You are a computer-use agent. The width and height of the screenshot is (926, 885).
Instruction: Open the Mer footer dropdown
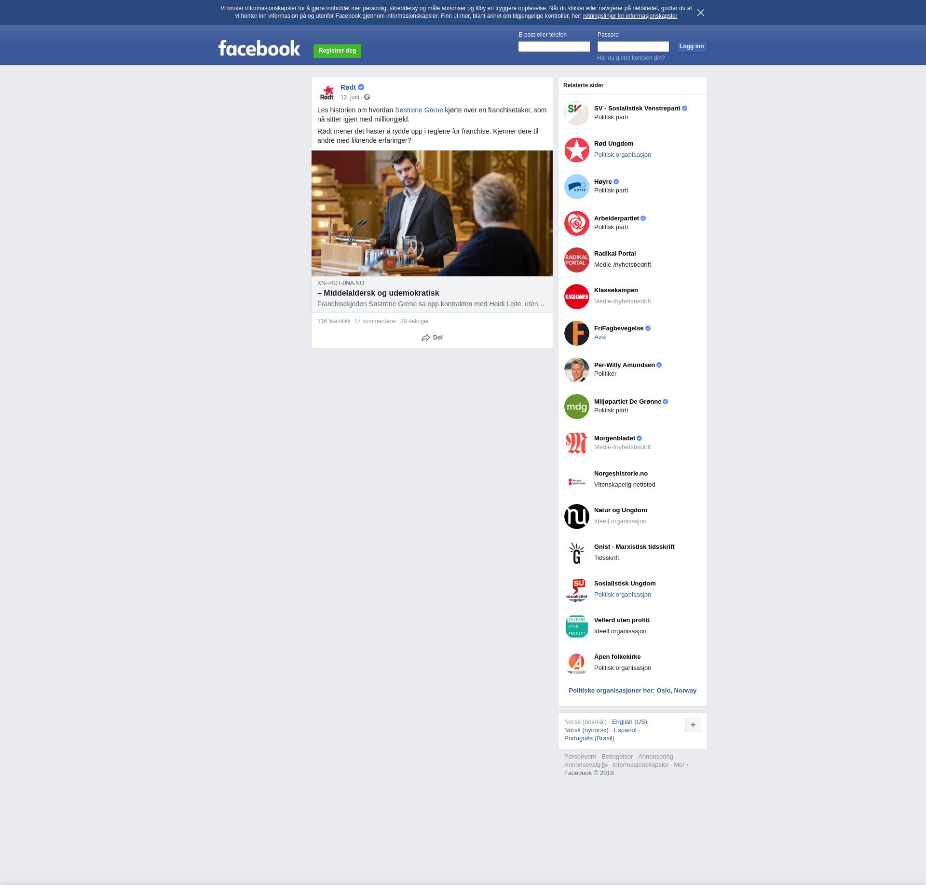(681, 765)
